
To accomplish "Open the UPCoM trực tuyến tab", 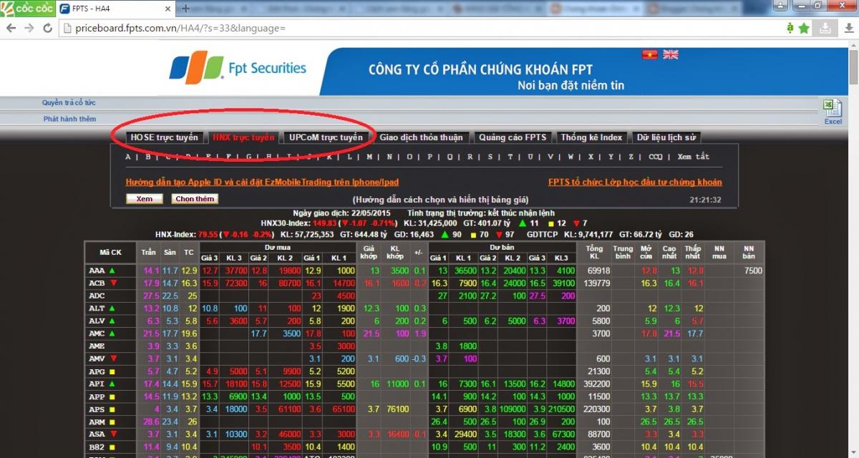I will tap(326, 137).
